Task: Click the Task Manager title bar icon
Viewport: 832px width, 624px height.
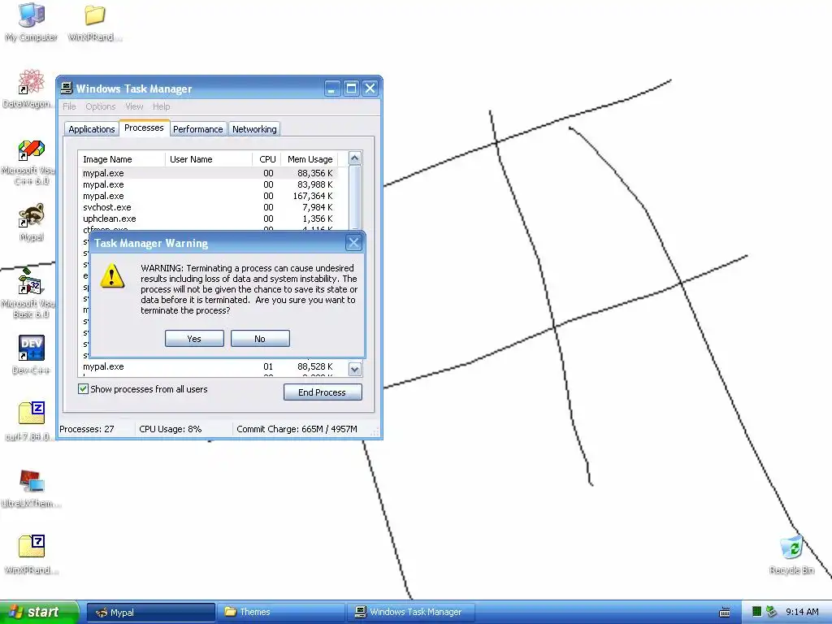Action: click(x=67, y=88)
